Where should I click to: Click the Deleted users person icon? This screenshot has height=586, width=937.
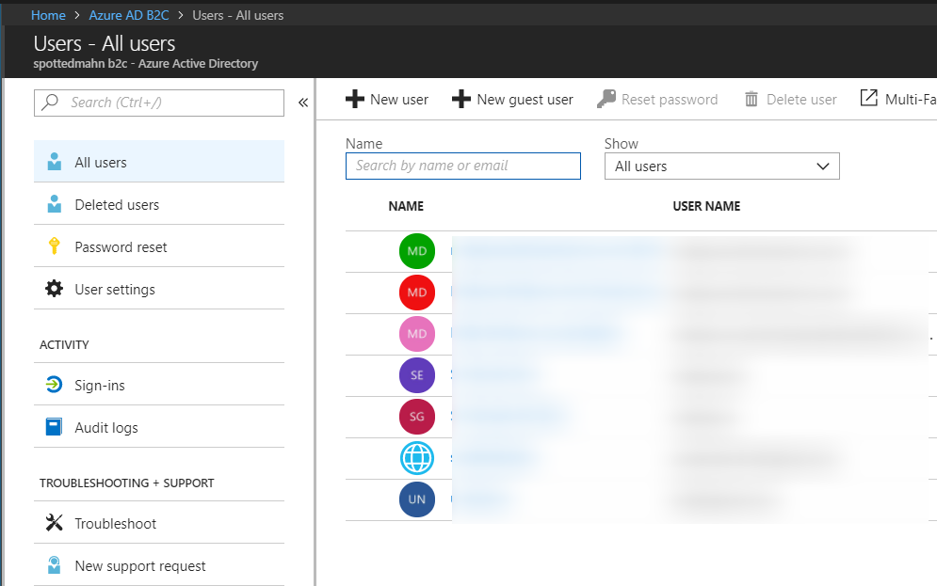click(x=55, y=204)
